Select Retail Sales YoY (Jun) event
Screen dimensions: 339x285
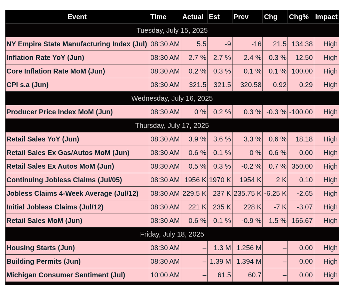(42, 139)
